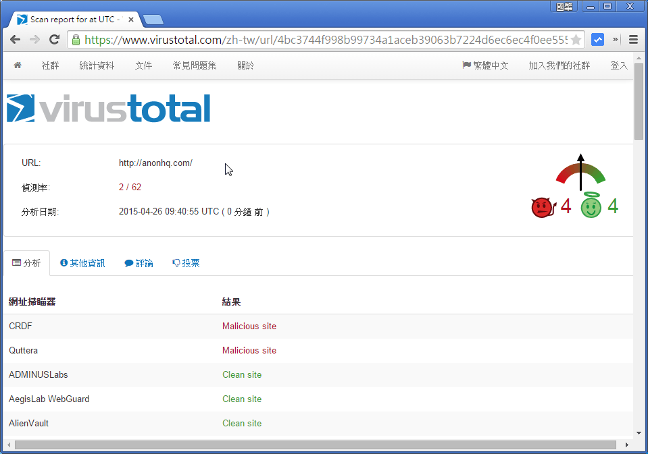Expand the overflow chevron next to the toolbar

tap(616, 40)
